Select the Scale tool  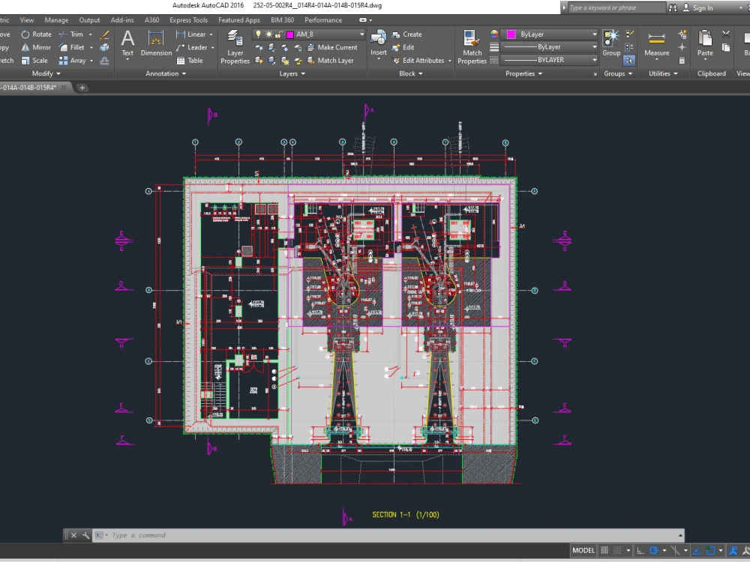coord(36,60)
